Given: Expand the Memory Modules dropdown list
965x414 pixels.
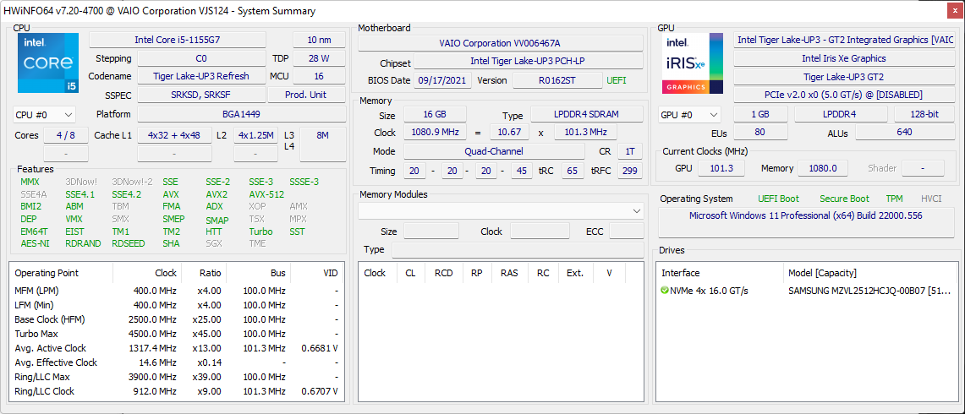Looking at the screenshot, I should click(x=636, y=210).
